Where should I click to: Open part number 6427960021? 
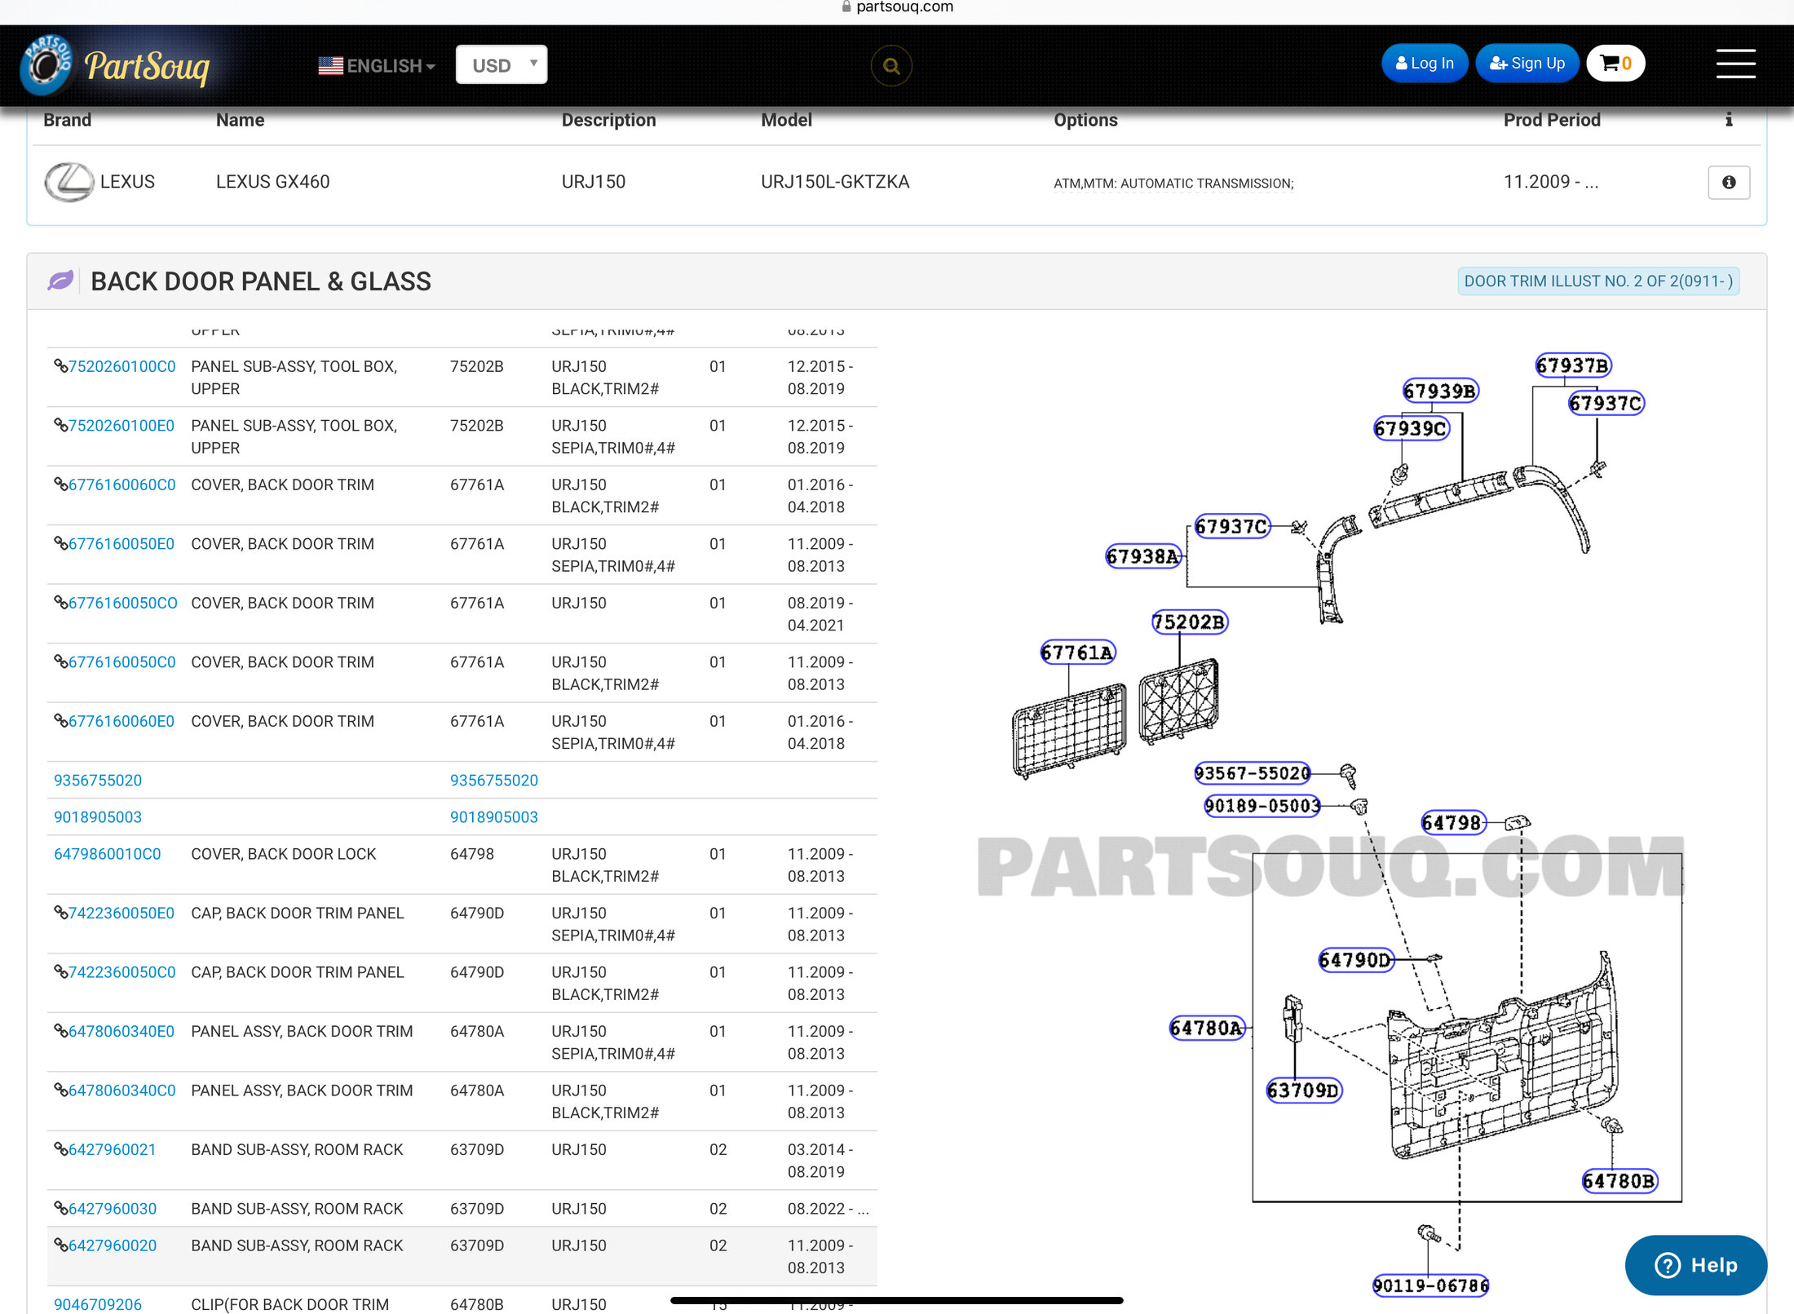pos(112,1149)
